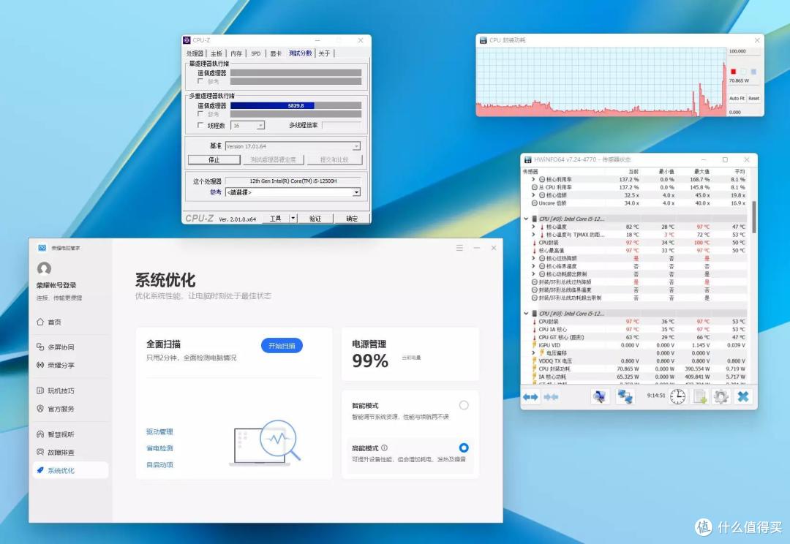Toggle the 线程数 checkbox in CPU-Z

200,125
